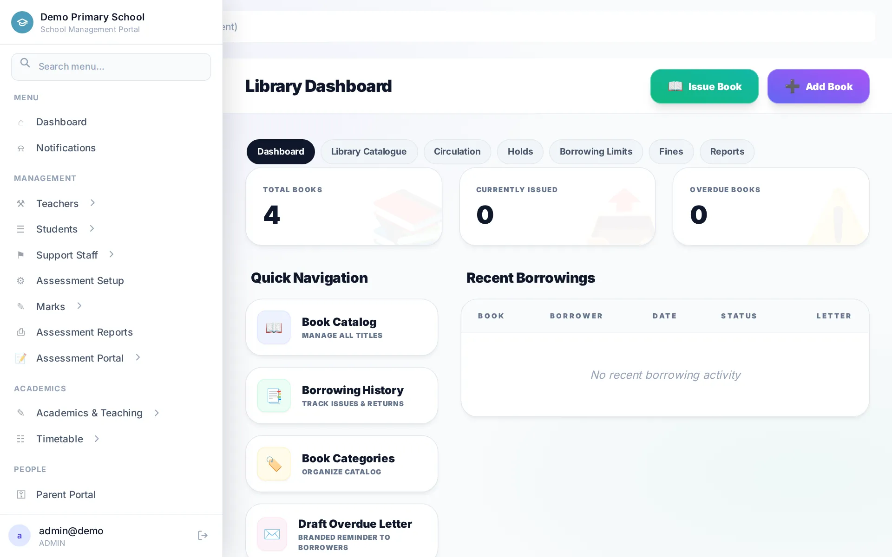Image resolution: width=892 pixels, height=557 pixels.
Task: Open the Circulation tab
Action: pyautogui.click(x=457, y=152)
